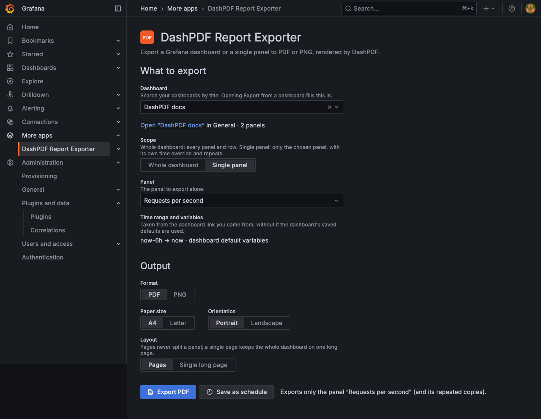
Task: Click the Search input field
Action: 409,8
